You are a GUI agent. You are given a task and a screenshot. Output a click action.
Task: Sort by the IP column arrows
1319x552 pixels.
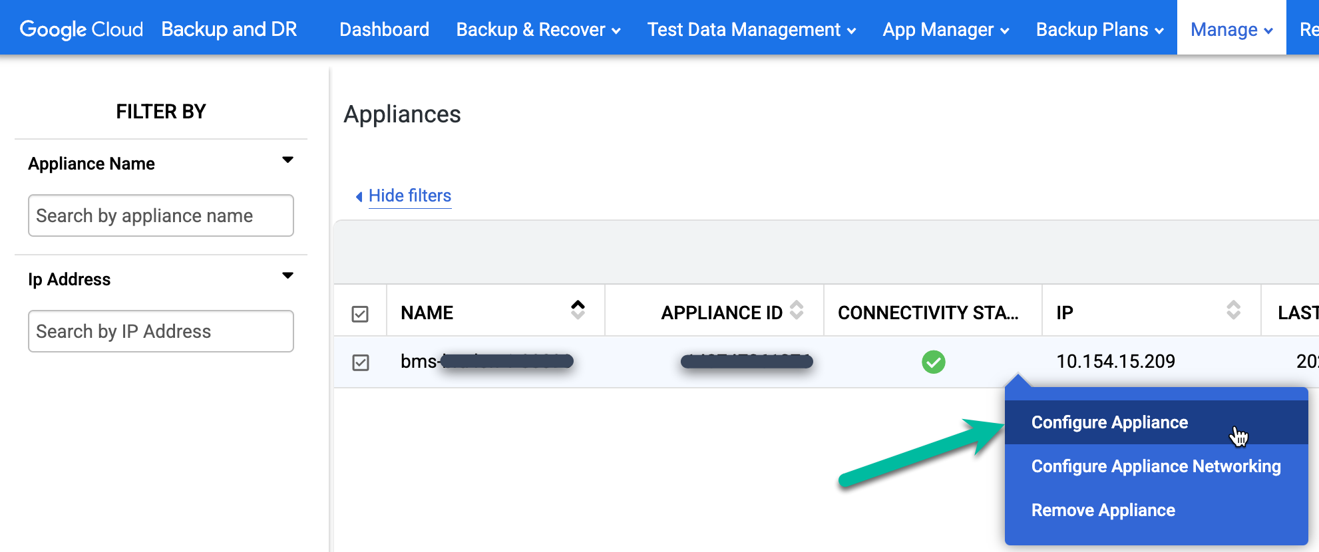point(1233,310)
